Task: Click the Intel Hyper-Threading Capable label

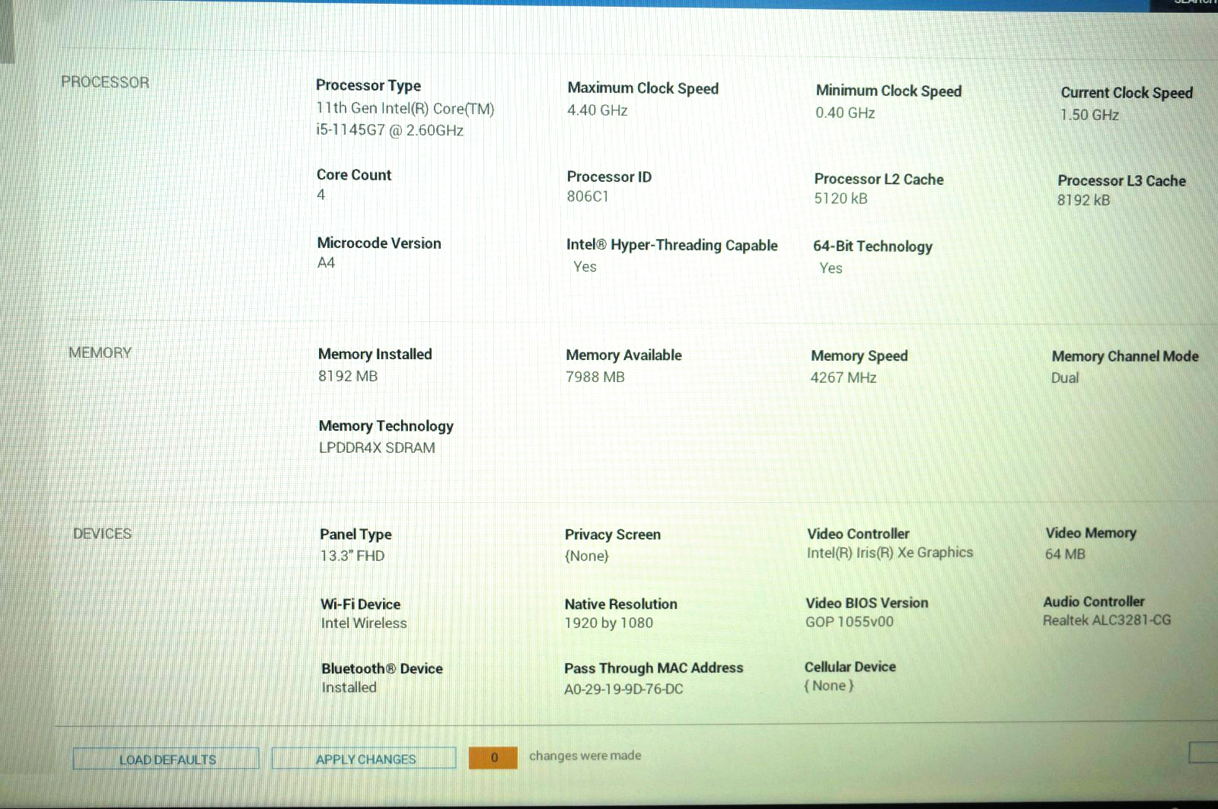Action: click(672, 245)
